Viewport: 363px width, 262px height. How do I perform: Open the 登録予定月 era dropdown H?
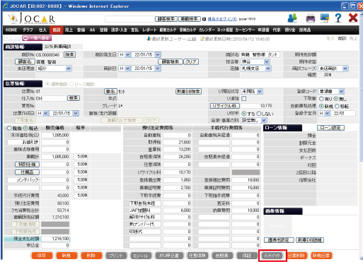coord(324,114)
